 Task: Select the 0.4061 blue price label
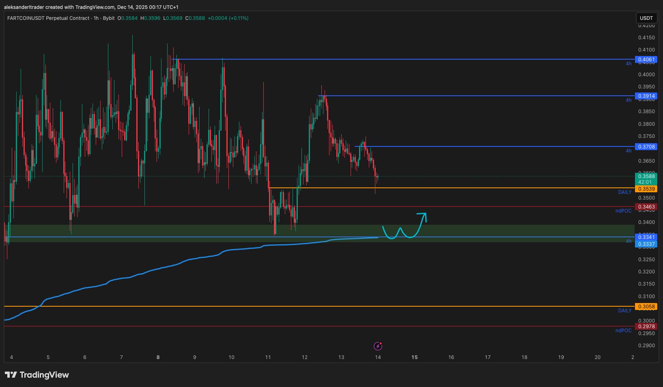click(646, 60)
